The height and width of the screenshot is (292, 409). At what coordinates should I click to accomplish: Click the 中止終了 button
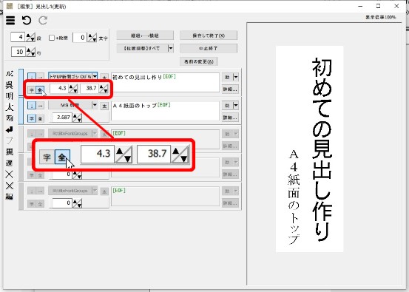tap(209, 48)
